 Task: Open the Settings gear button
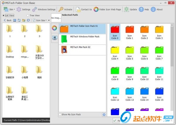coord(23,9)
